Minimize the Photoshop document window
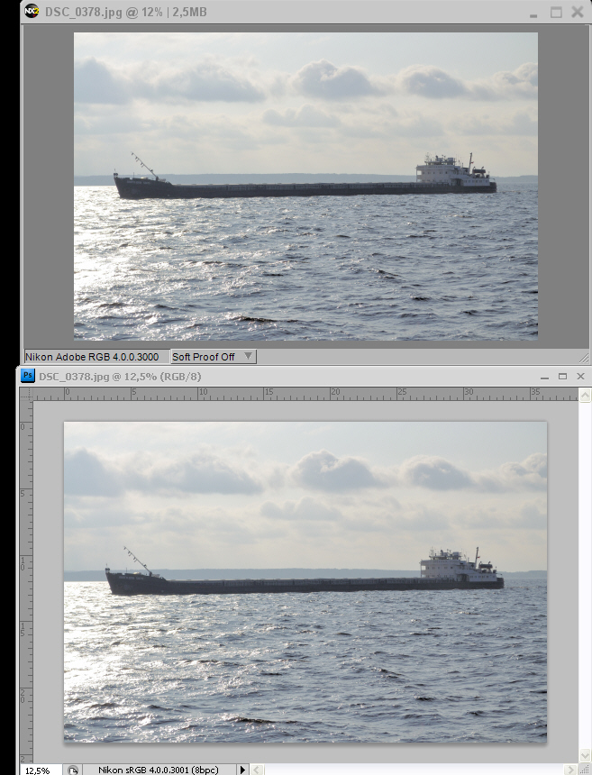This screenshot has width=592, height=775. pyautogui.click(x=544, y=377)
